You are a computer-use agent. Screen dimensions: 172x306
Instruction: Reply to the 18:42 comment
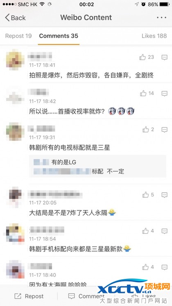pos(165,94)
